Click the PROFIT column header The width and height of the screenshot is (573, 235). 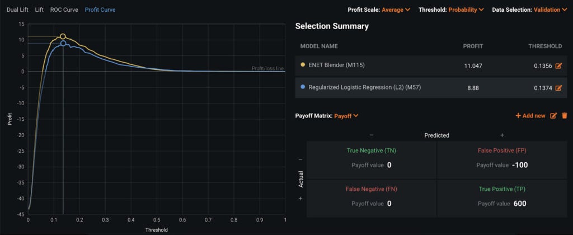473,46
